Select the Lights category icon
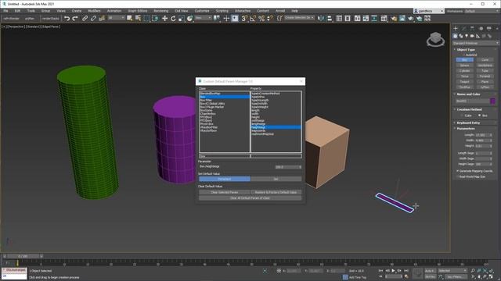This screenshot has height=281, width=501. (x=467, y=36)
